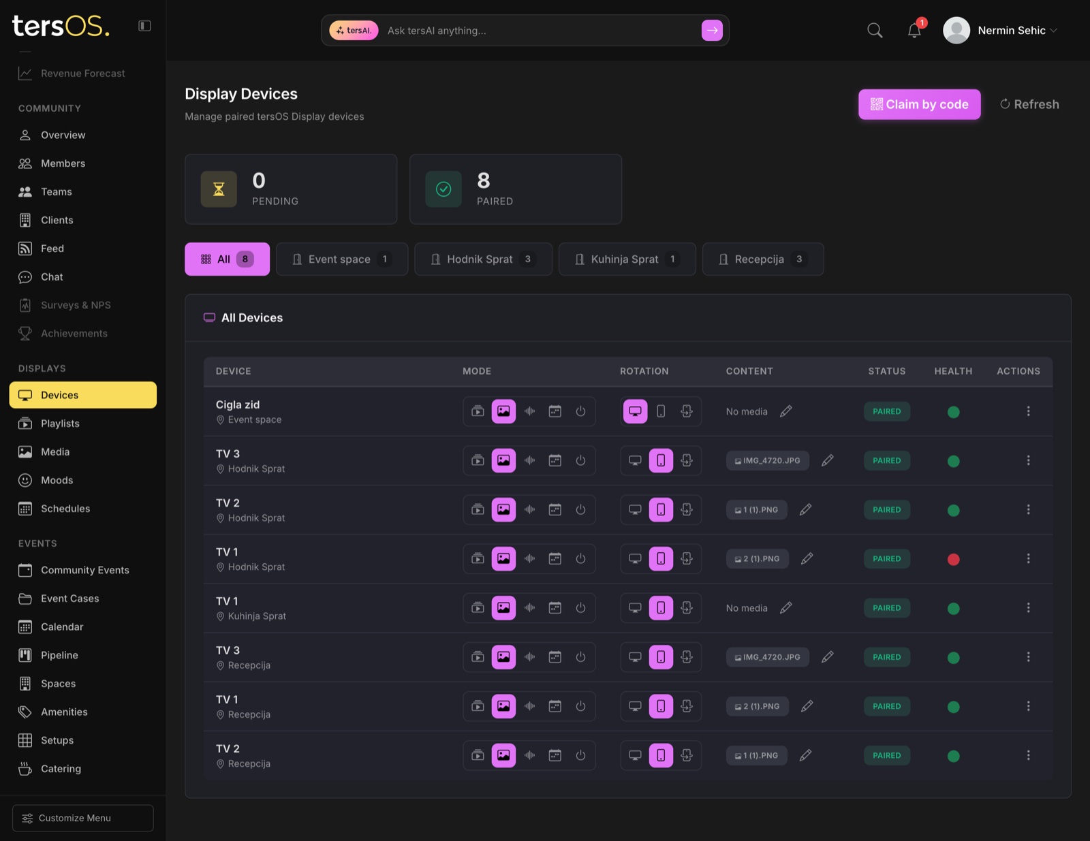Set Cigla zid rotation to portrait
The image size is (1090, 841).
coord(661,411)
